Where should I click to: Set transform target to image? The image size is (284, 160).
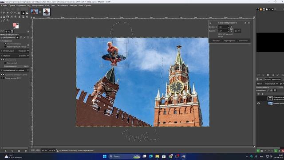28,37
